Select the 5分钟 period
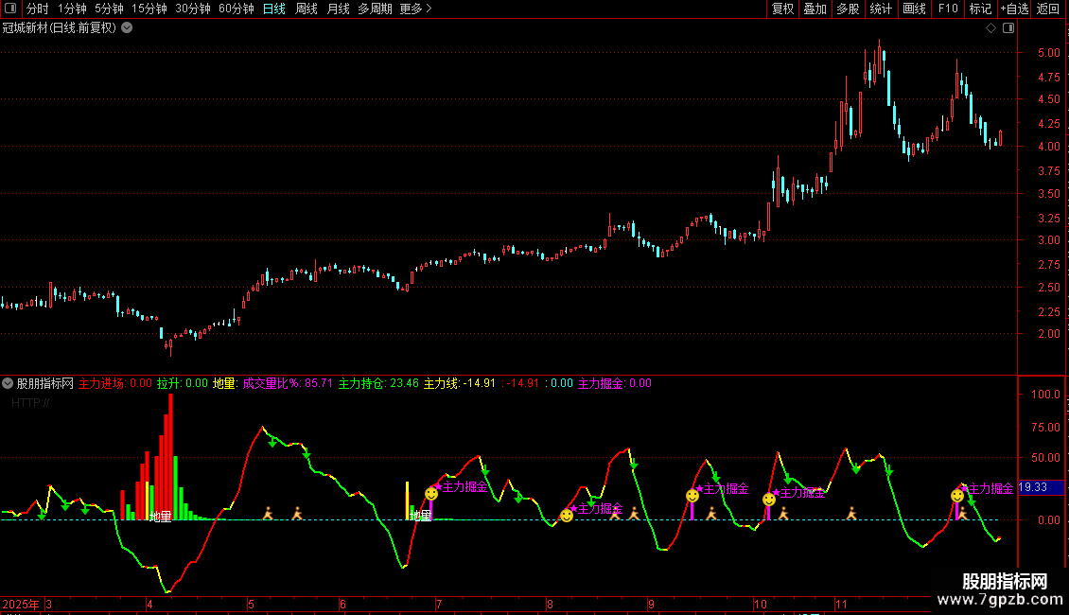This screenshot has height=615, width=1069. (x=109, y=9)
